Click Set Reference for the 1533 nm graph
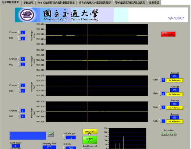The width and height of the screenshot is (191, 149). click(175, 94)
